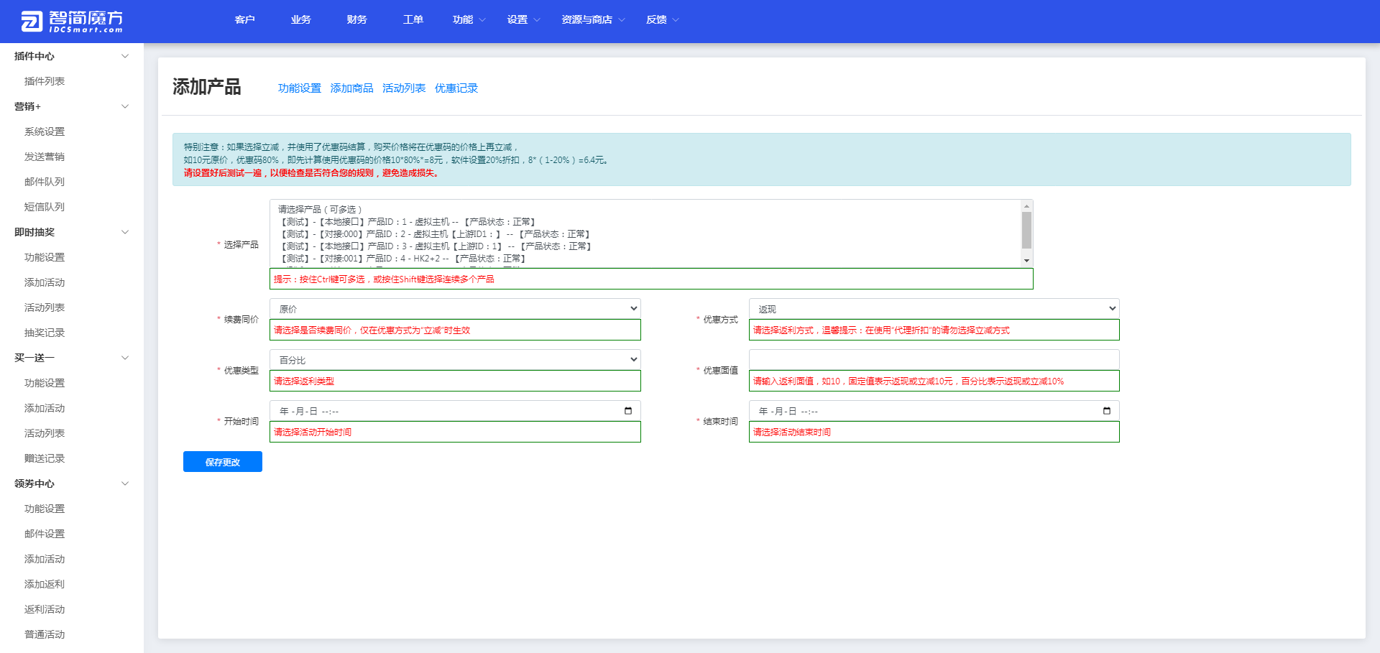The height and width of the screenshot is (653, 1380).
Task: Open the 优惠类型 dropdown showing 百分比
Action: click(455, 360)
